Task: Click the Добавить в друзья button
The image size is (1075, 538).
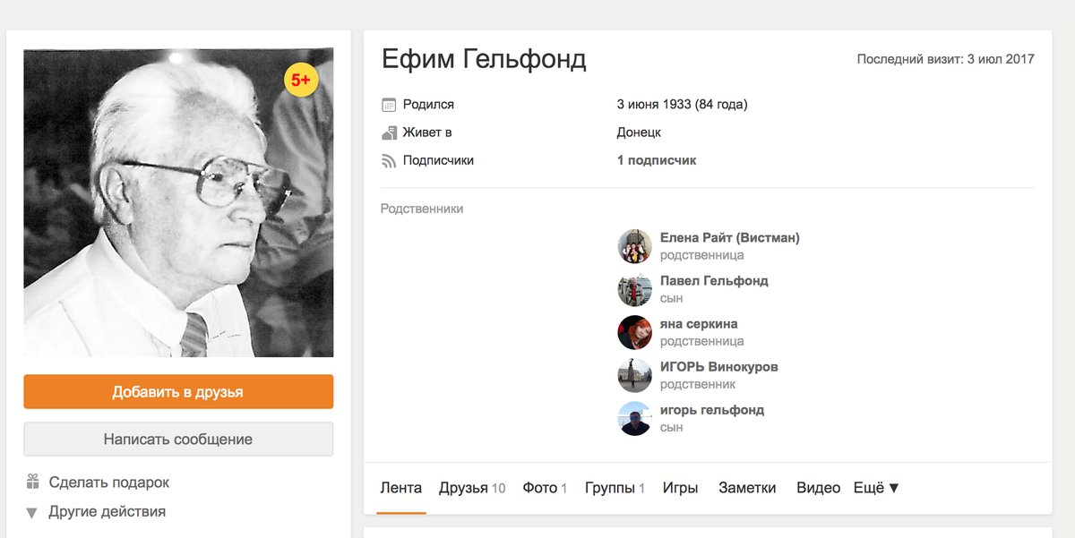Action: [x=178, y=391]
